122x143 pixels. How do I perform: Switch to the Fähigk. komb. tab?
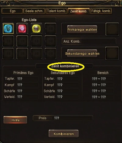[x=101, y=11]
